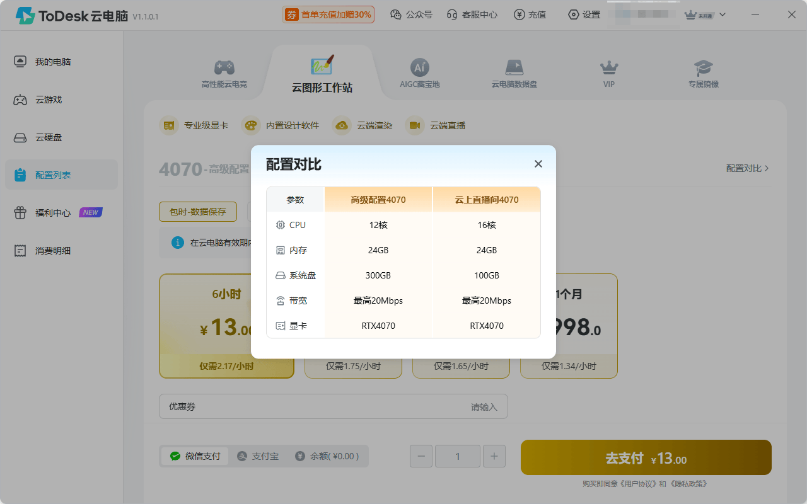Click the 16核 CPU value cell
Viewport: 807px width, 504px height.
coord(487,225)
